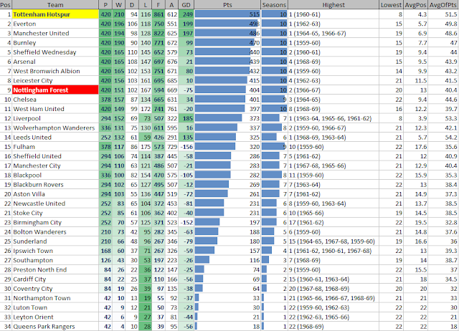Click Burnley's highest finish 1 (1959-60) cell
459x331 pixels.
pos(333,43)
